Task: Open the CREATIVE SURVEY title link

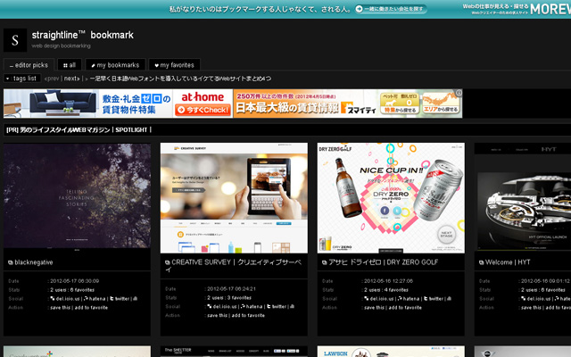Action: (236, 266)
